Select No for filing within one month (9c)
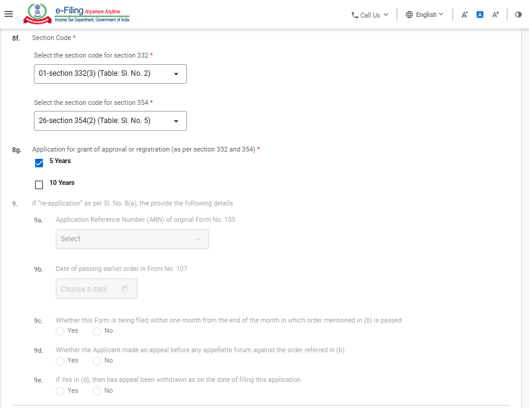This screenshot has width=529, height=408. [x=97, y=331]
